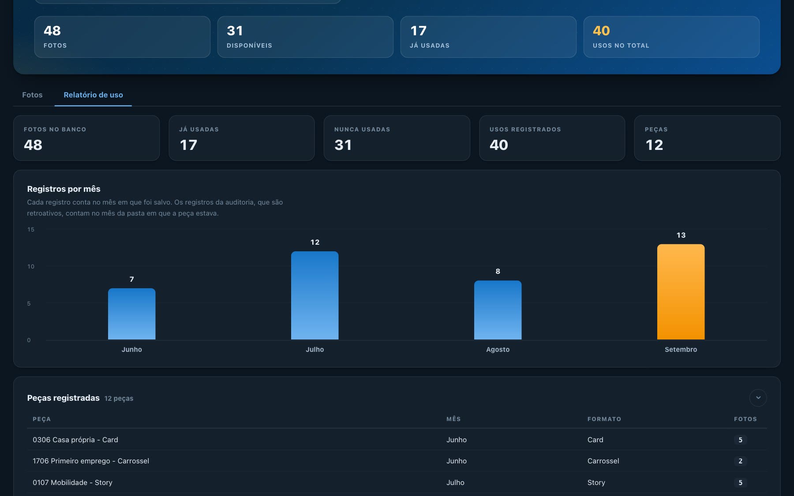Click the value label "13" above Setembro

coord(681,235)
